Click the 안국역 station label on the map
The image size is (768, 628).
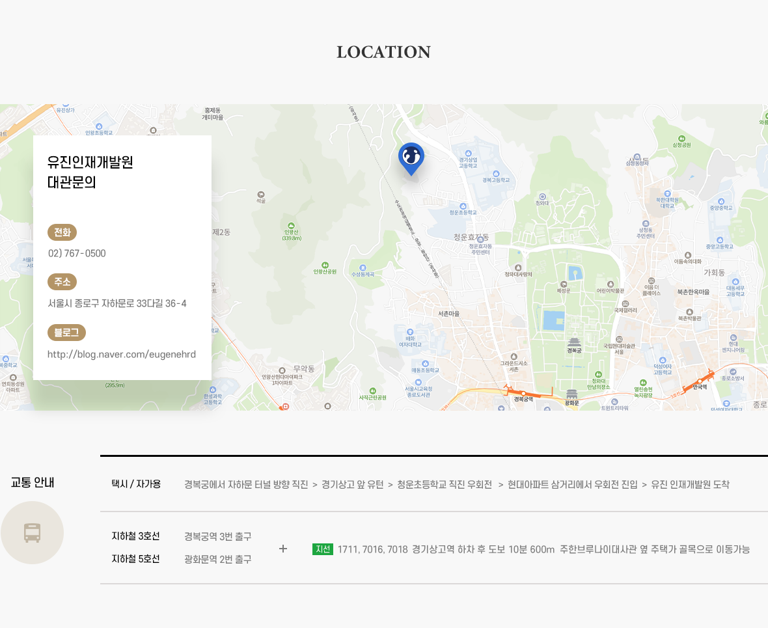(x=700, y=387)
